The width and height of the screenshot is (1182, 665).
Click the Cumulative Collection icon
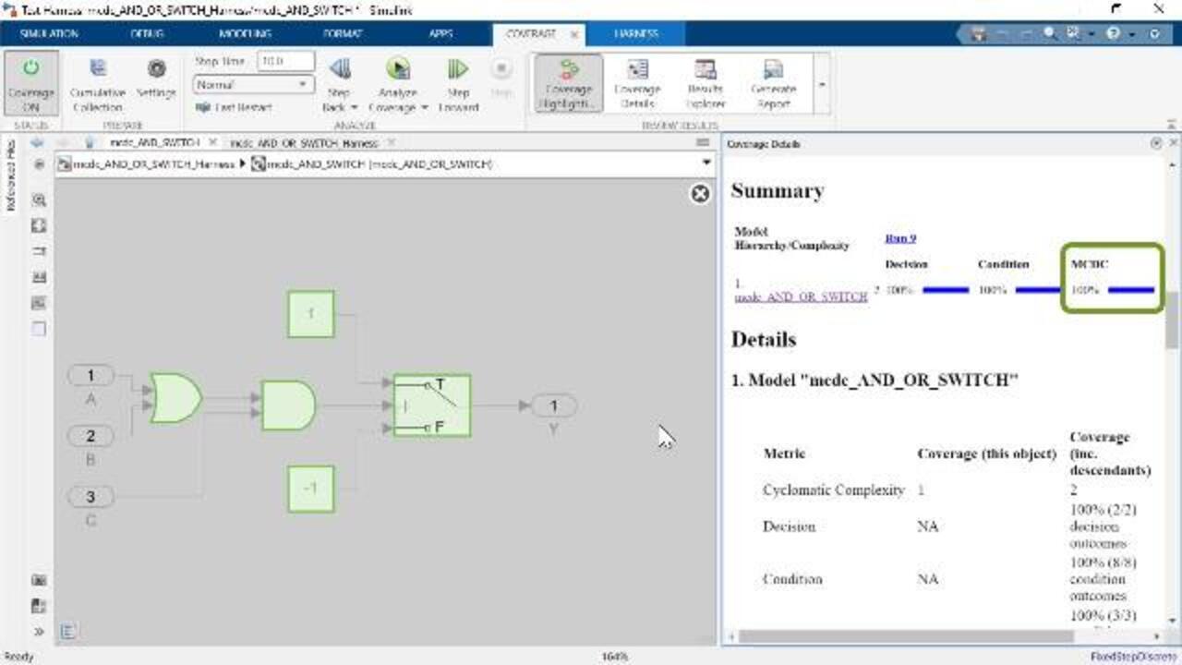pyautogui.click(x=97, y=70)
